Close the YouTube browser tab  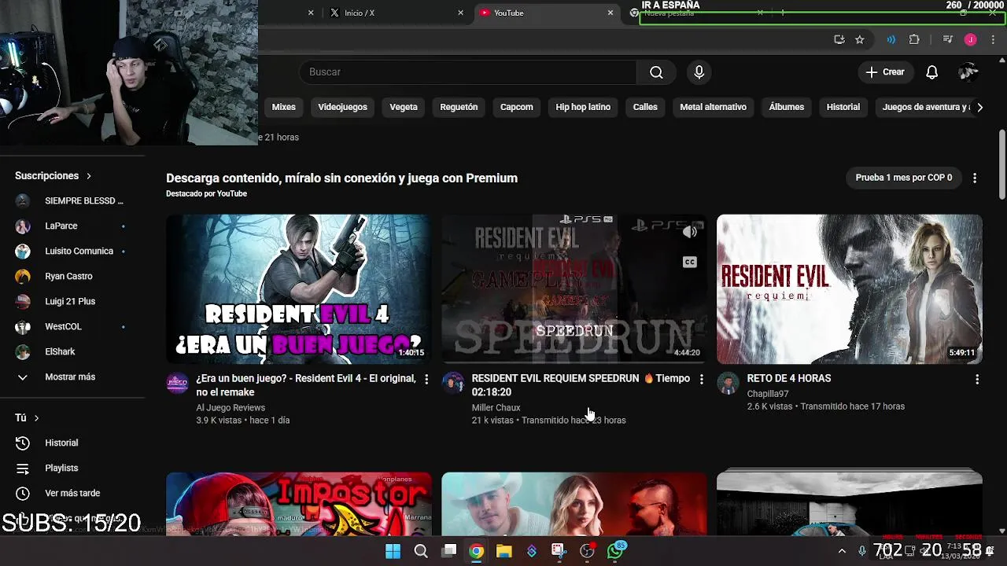coord(610,13)
